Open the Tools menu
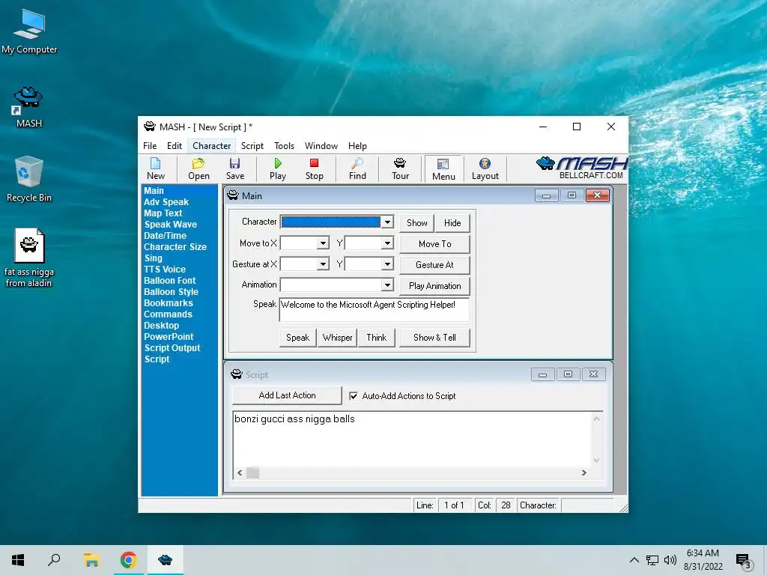Viewport: 767px width, 575px height. coord(284,146)
